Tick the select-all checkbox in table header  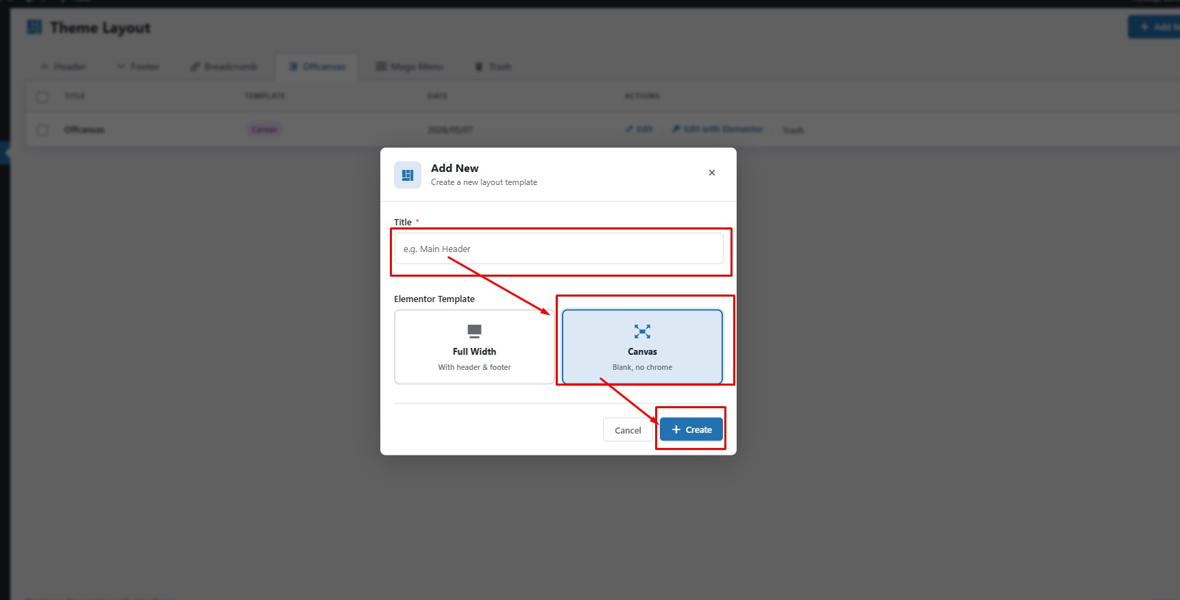(x=42, y=97)
